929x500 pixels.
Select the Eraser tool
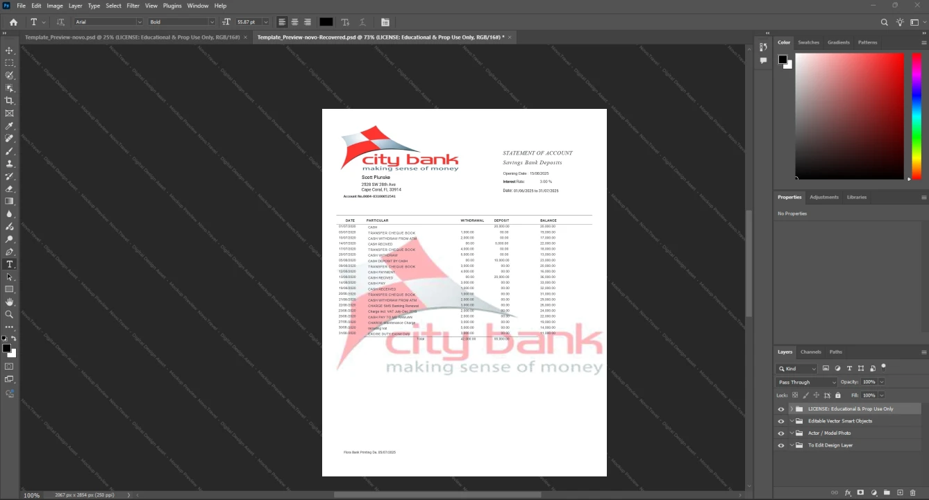click(x=9, y=189)
